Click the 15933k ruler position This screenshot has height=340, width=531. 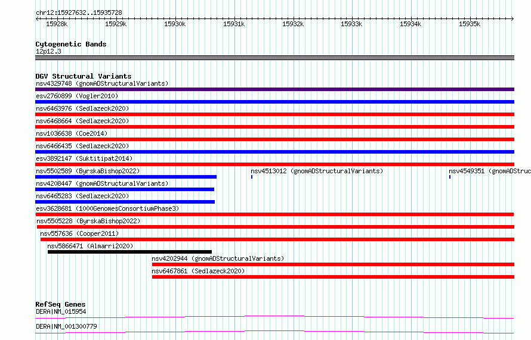351,24
